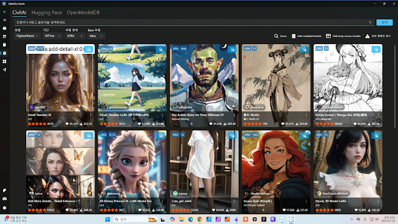Click the Zoom magnifier control
This screenshot has width=398, height=224.
(280, 36)
